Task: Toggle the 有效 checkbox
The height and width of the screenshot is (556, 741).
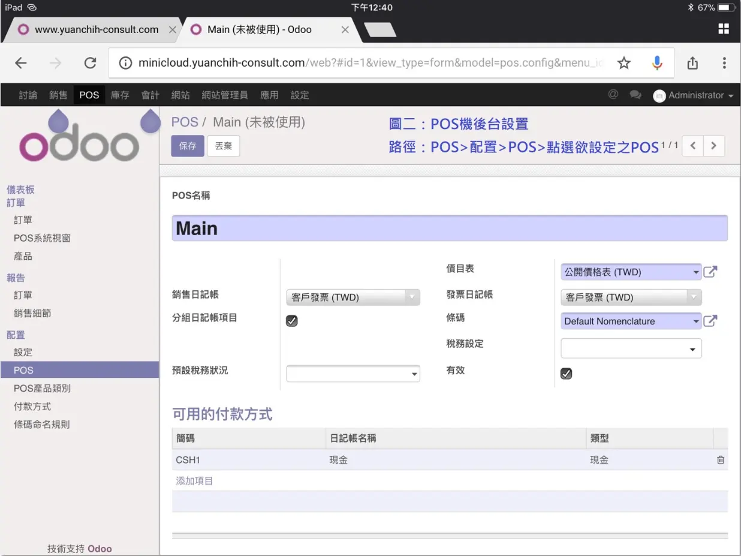Action: pos(566,374)
